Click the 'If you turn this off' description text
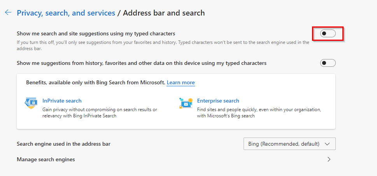This screenshot has width=377, height=176. coord(163,45)
